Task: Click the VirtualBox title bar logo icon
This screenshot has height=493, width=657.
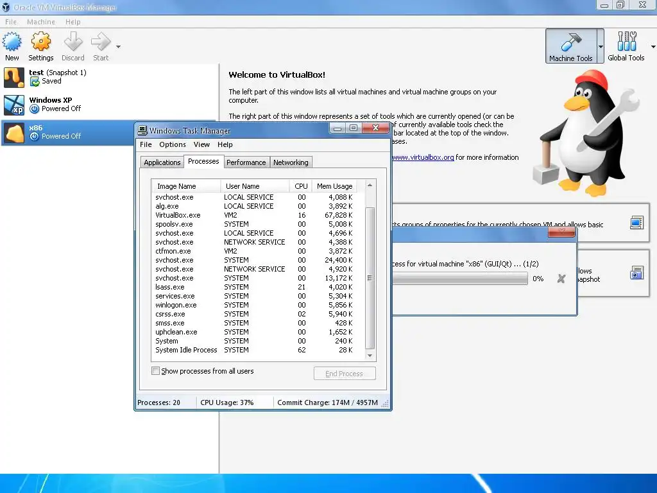Action: [6, 7]
